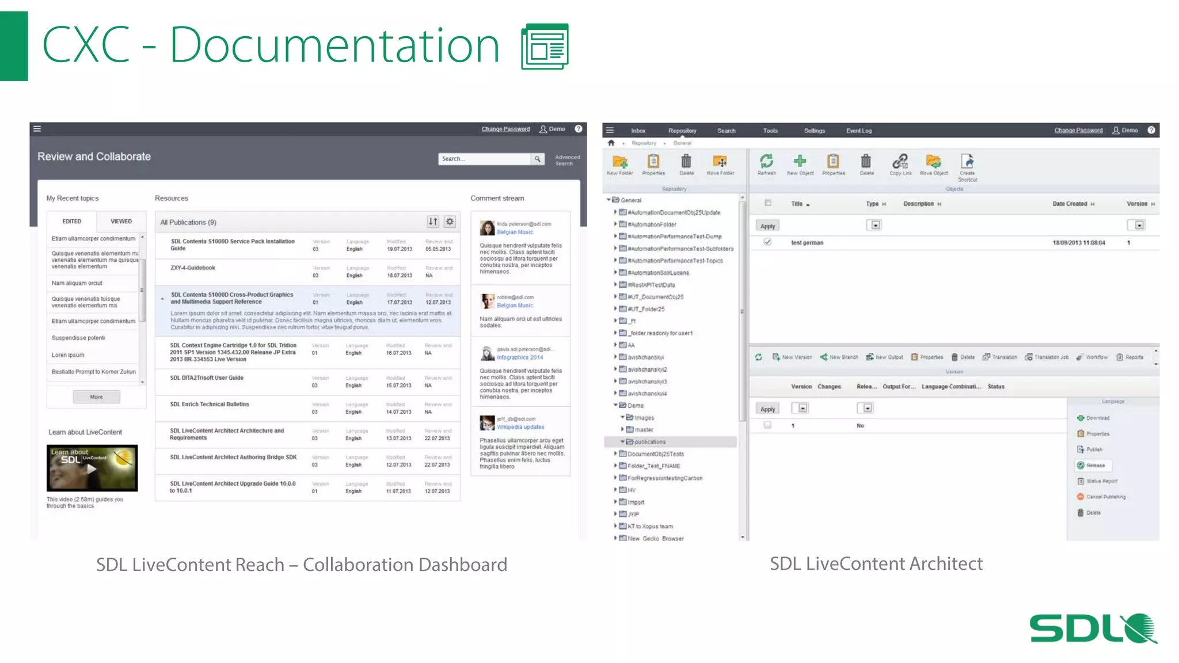Click the repository Properties clipboard icon
This screenshot has width=1179, height=663.
[653, 161]
